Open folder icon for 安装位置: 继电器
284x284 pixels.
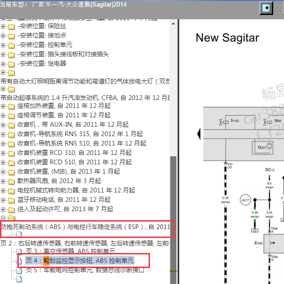(11, 64)
